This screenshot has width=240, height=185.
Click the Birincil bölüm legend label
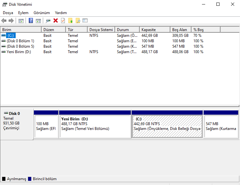click(x=44, y=179)
